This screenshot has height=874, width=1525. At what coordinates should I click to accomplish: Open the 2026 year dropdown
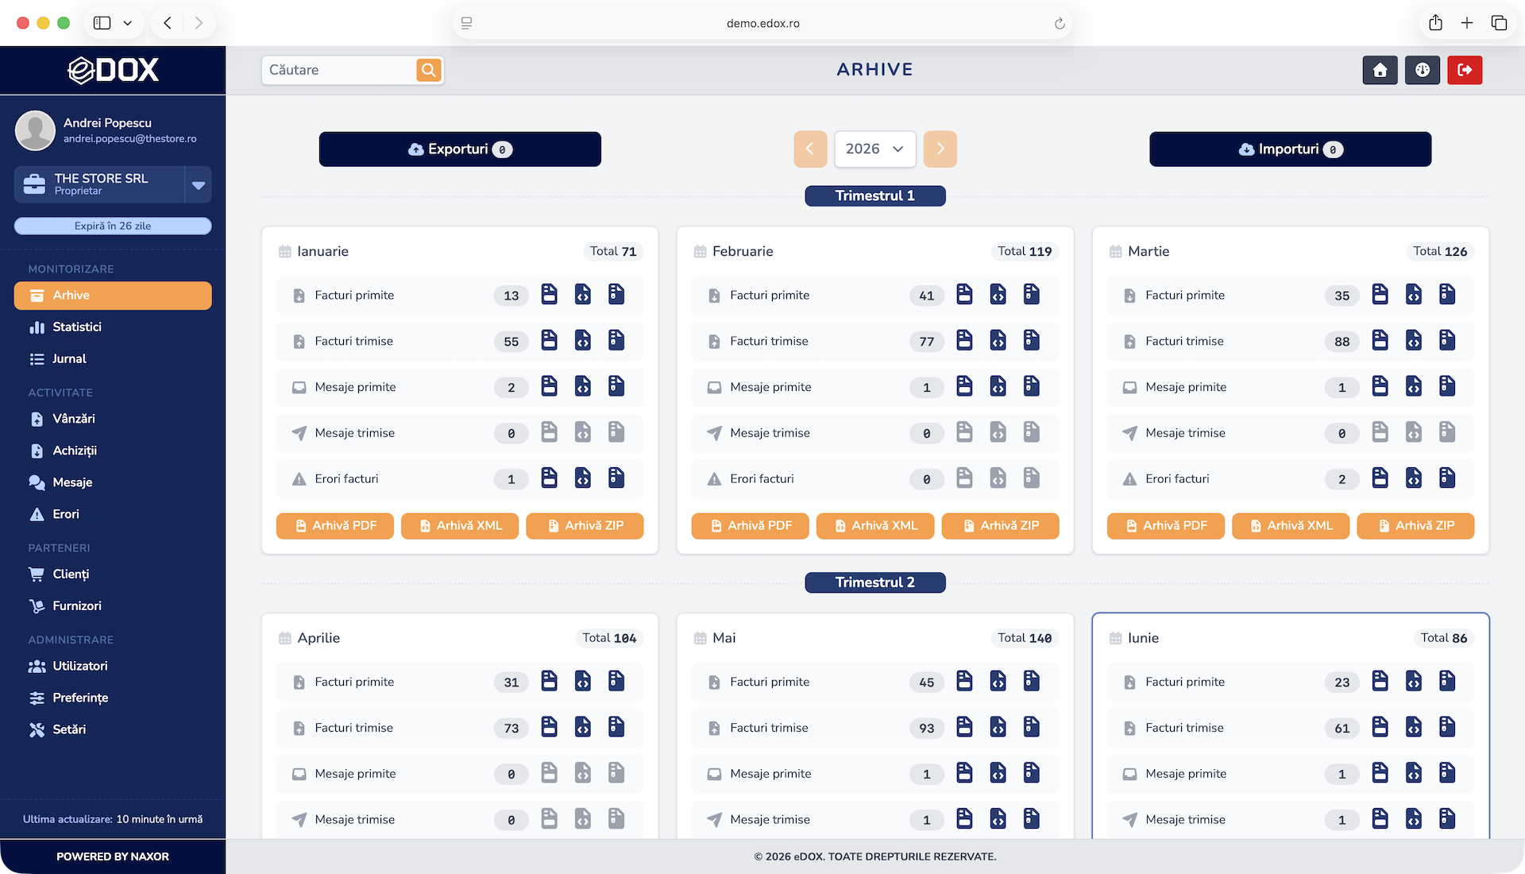pyautogui.click(x=874, y=149)
